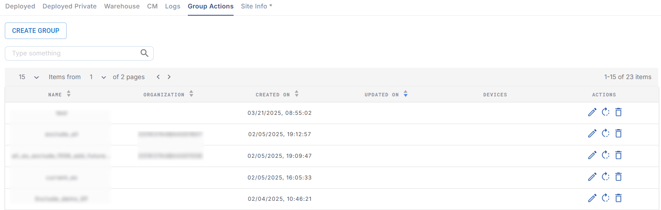Edit the group created 02/04/2025, 10:46:21
The width and height of the screenshot is (661, 210).
coord(592,198)
